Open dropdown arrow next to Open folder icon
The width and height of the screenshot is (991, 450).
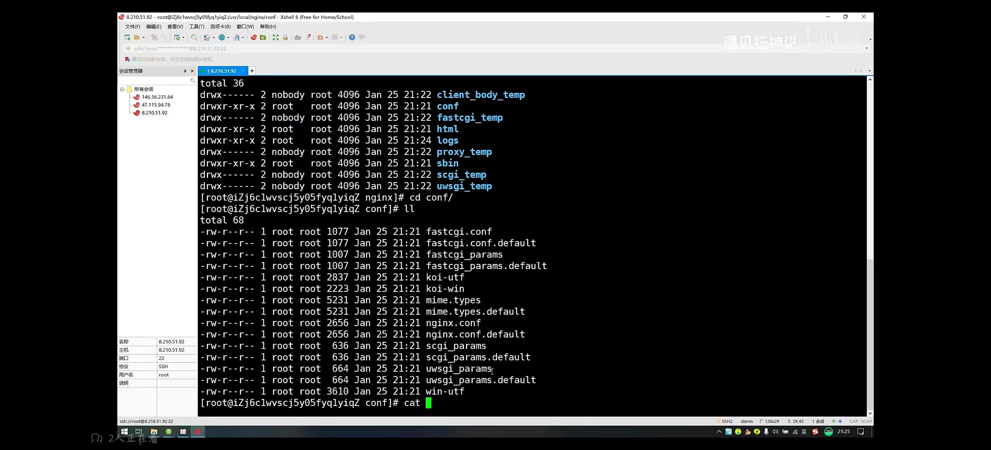[x=144, y=38]
